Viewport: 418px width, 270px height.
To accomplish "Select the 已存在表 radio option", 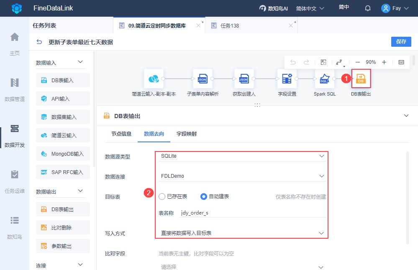I will [162, 197].
